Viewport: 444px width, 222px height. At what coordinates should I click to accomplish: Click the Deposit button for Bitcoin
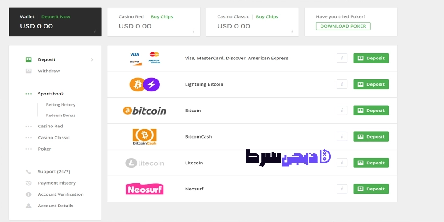[371, 111]
